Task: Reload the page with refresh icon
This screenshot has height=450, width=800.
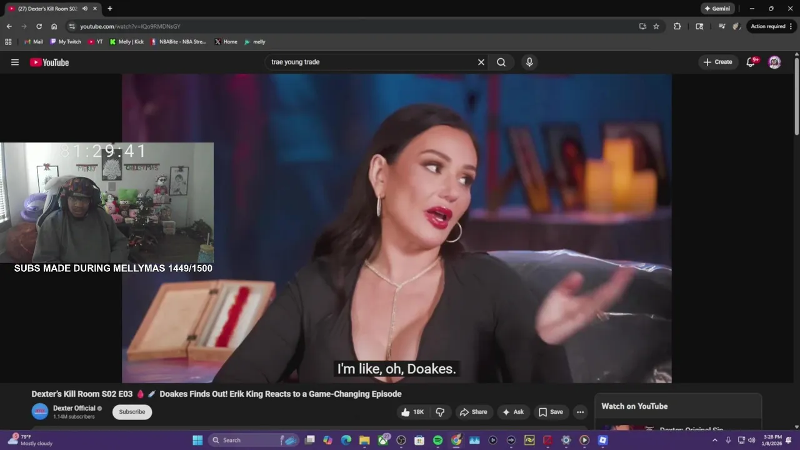Action: pyautogui.click(x=39, y=26)
